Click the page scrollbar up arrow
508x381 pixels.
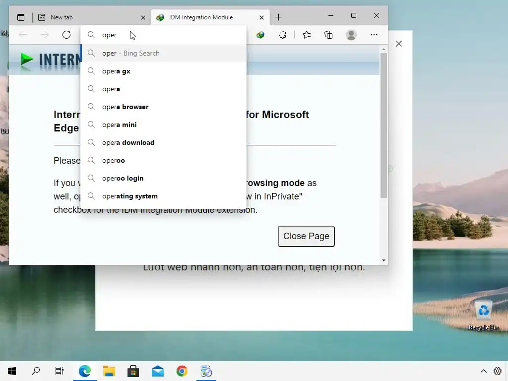point(383,50)
